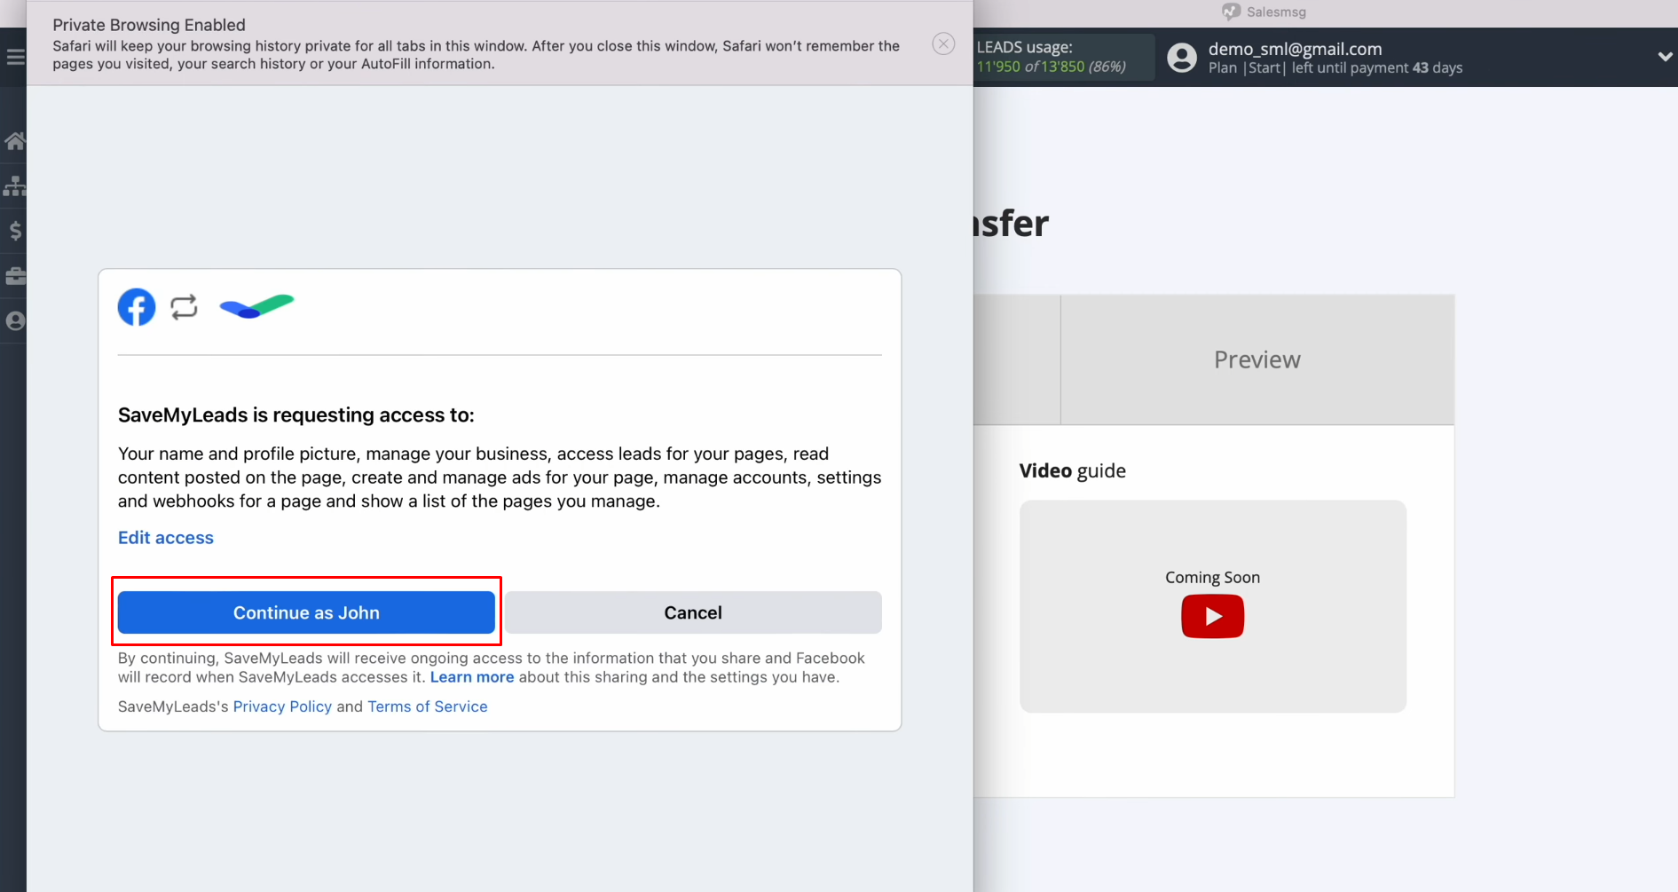Image resolution: width=1678 pixels, height=892 pixels.
Task: Click the SaveMyLeads logo in dialog
Action: pos(256,307)
